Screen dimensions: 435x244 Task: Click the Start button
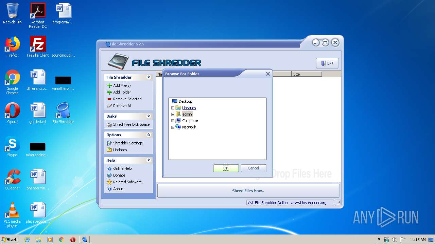click(9, 239)
